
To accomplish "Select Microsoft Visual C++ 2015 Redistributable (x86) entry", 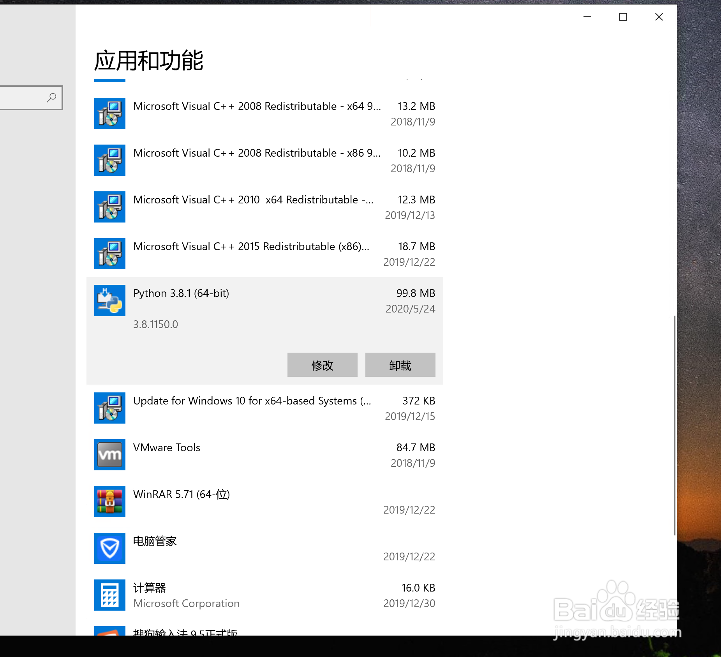I will pos(265,254).
